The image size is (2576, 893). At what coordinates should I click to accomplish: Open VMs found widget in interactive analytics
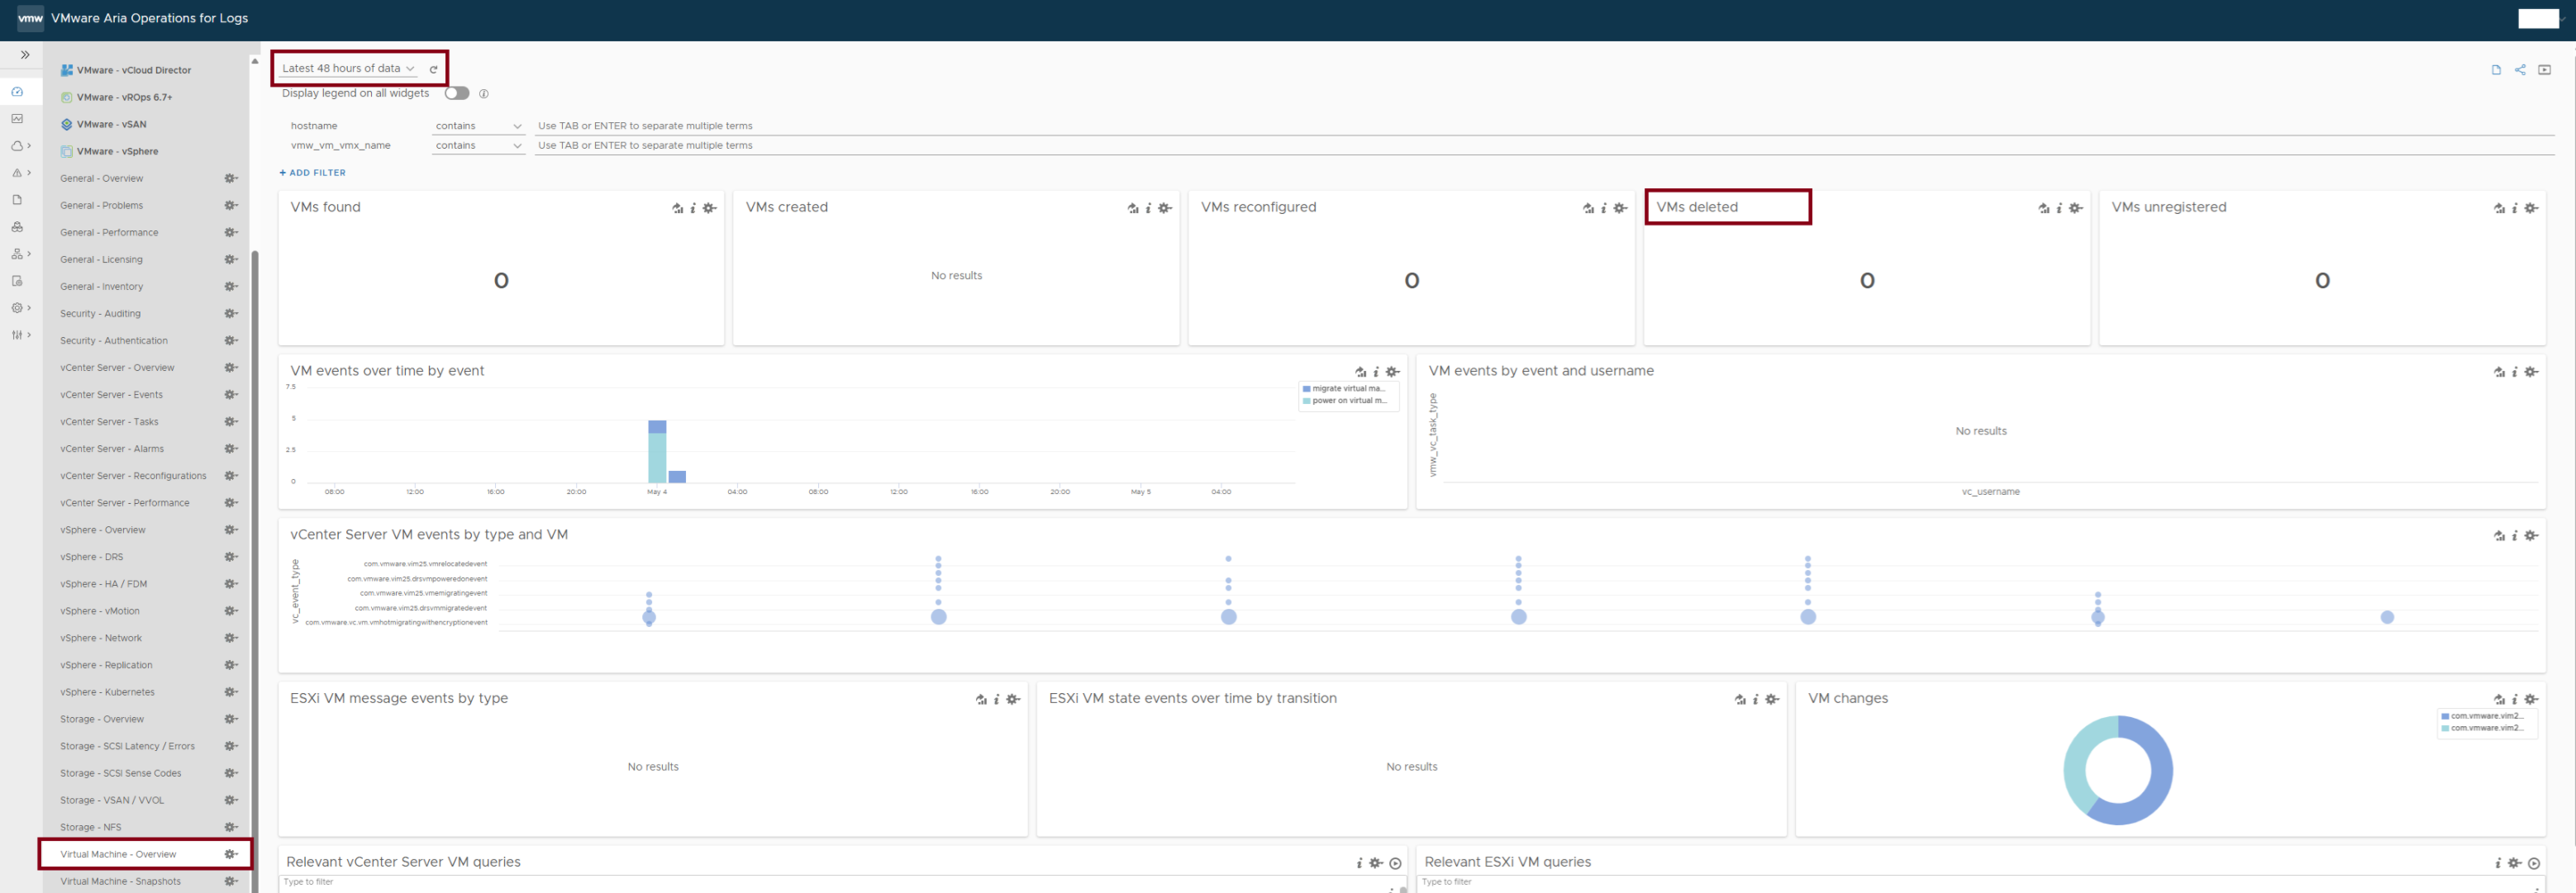(678, 208)
